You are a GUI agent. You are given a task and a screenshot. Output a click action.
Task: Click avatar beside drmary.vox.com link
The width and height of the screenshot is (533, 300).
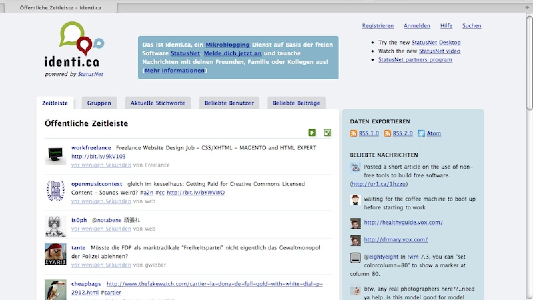(x=355, y=240)
